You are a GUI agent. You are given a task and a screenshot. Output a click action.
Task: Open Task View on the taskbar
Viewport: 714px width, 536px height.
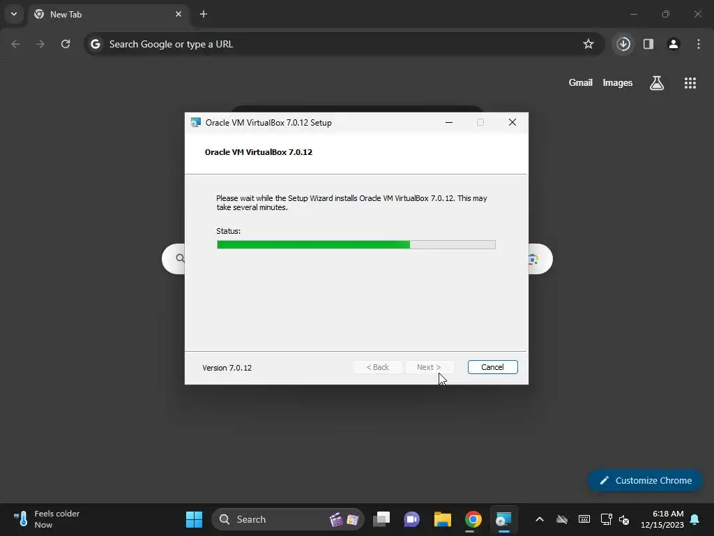[x=381, y=519]
